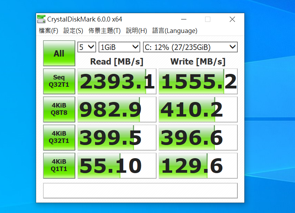Open the 佈景主題(T) menu
The image size is (295, 213).
pos(104,31)
